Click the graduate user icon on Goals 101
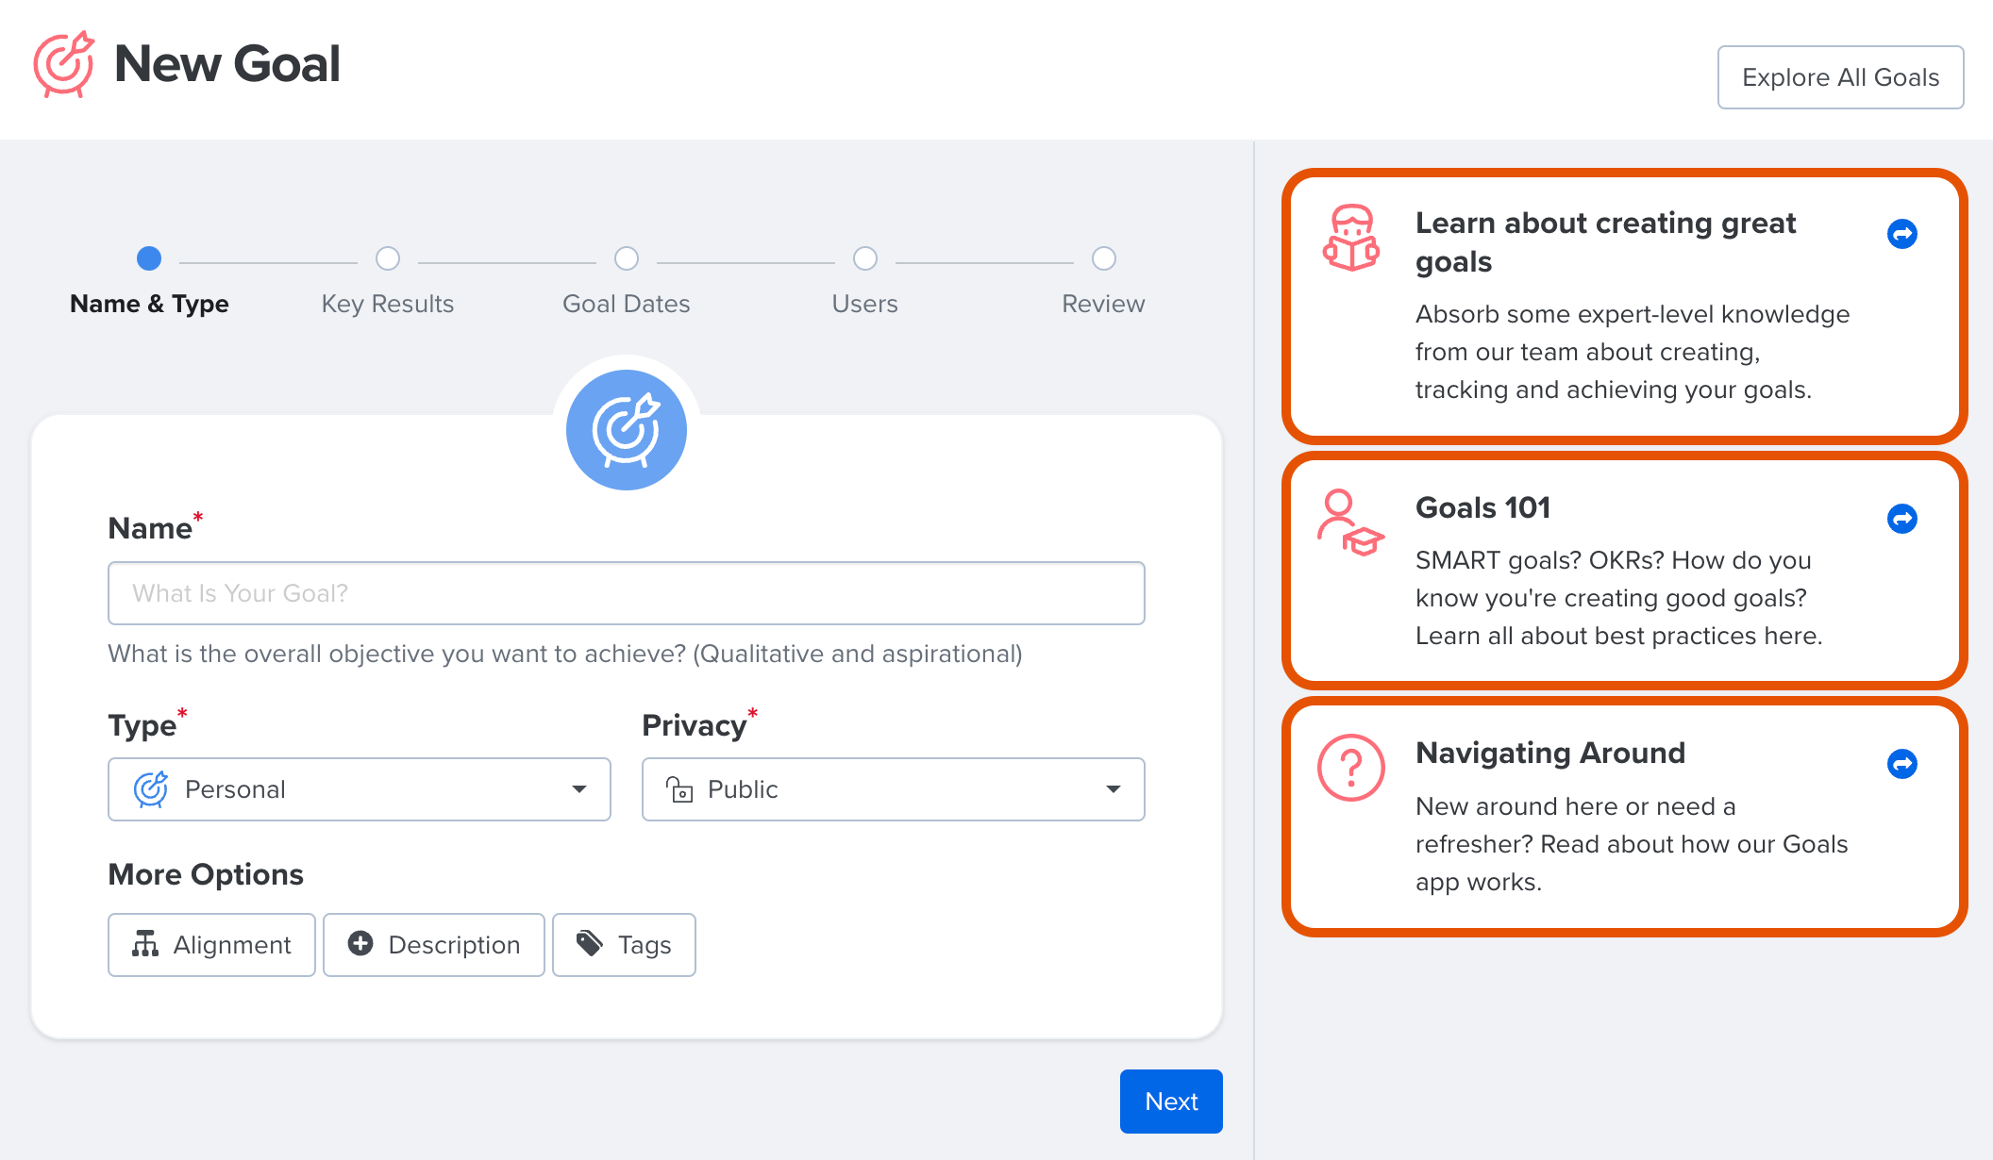 [x=1350, y=522]
